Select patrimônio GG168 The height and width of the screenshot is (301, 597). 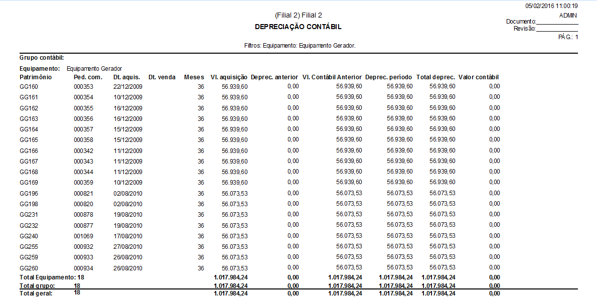pos(29,172)
